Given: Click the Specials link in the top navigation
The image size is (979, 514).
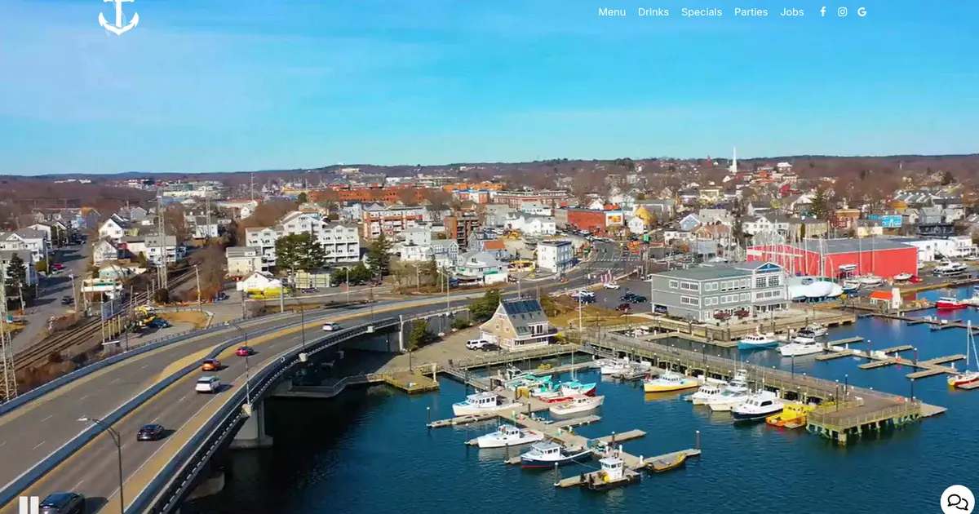Looking at the screenshot, I should point(702,12).
